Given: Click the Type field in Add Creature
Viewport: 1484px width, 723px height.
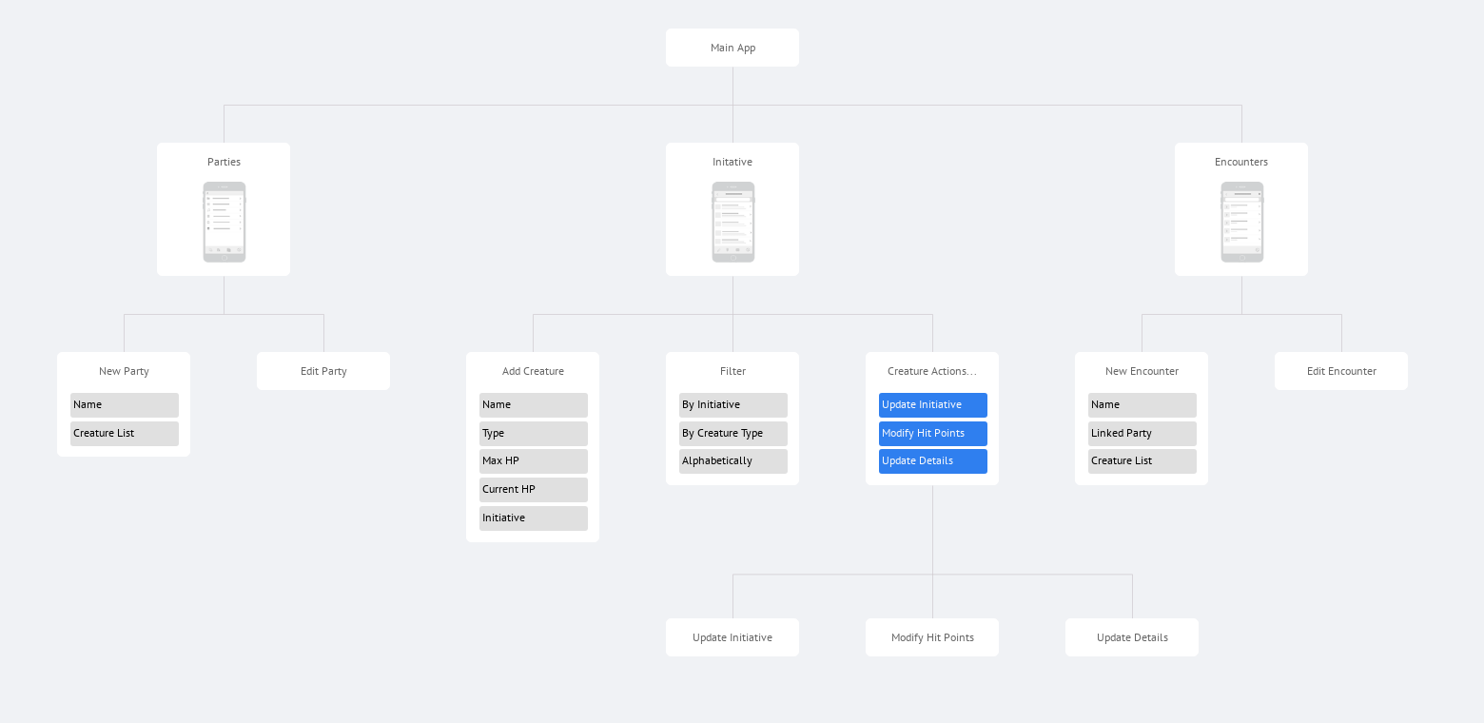Looking at the screenshot, I should [x=534, y=434].
